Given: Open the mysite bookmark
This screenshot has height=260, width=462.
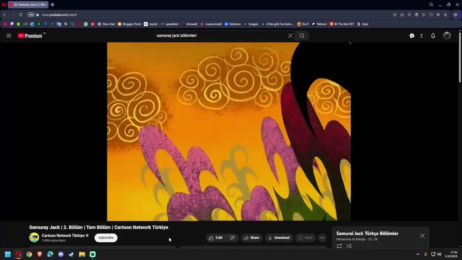Looking at the screenshot, I should pos(151,24).
